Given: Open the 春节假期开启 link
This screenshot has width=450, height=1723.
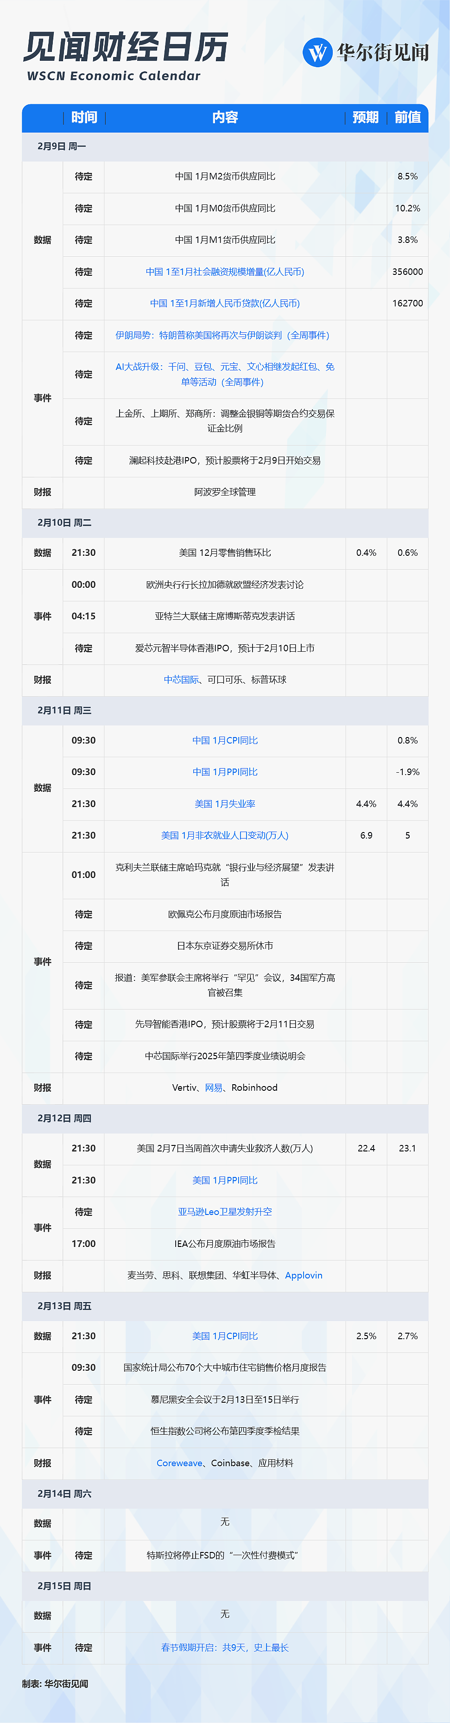Looking at the screenshot, I should [225, 1648].
